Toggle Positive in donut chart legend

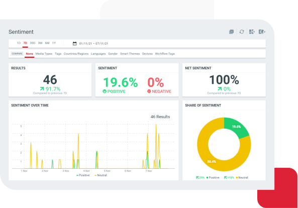tap(213, 178)
